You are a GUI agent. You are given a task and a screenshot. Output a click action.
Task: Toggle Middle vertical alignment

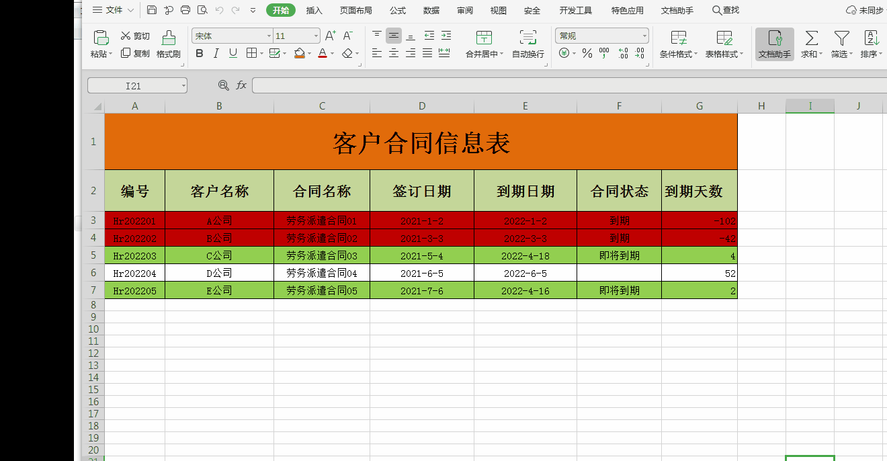pos(394,36)
